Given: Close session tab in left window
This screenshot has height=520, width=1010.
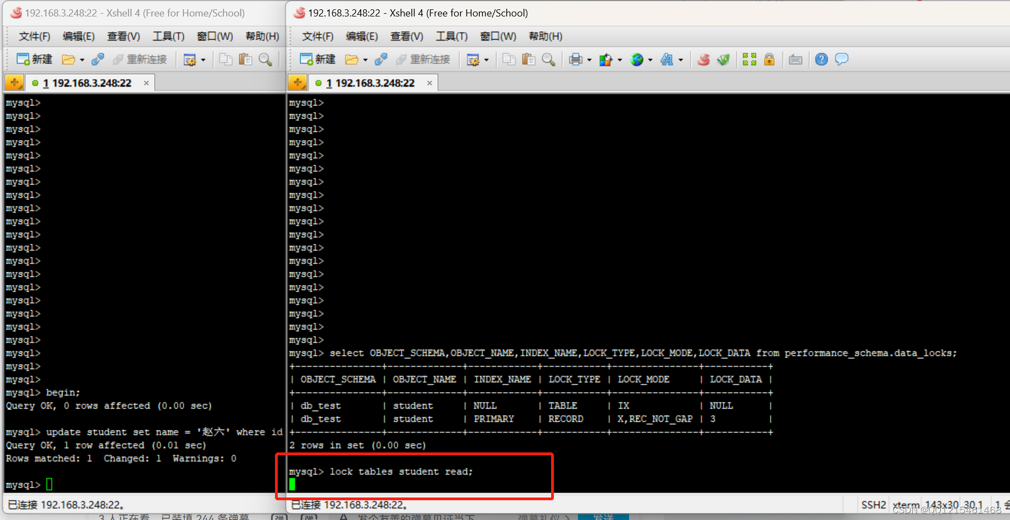Looking at the screenshot, I should pos(146,83).
